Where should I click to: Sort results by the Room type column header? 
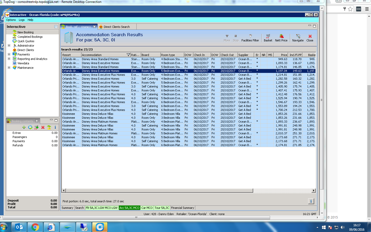click(x=172, y=55)
